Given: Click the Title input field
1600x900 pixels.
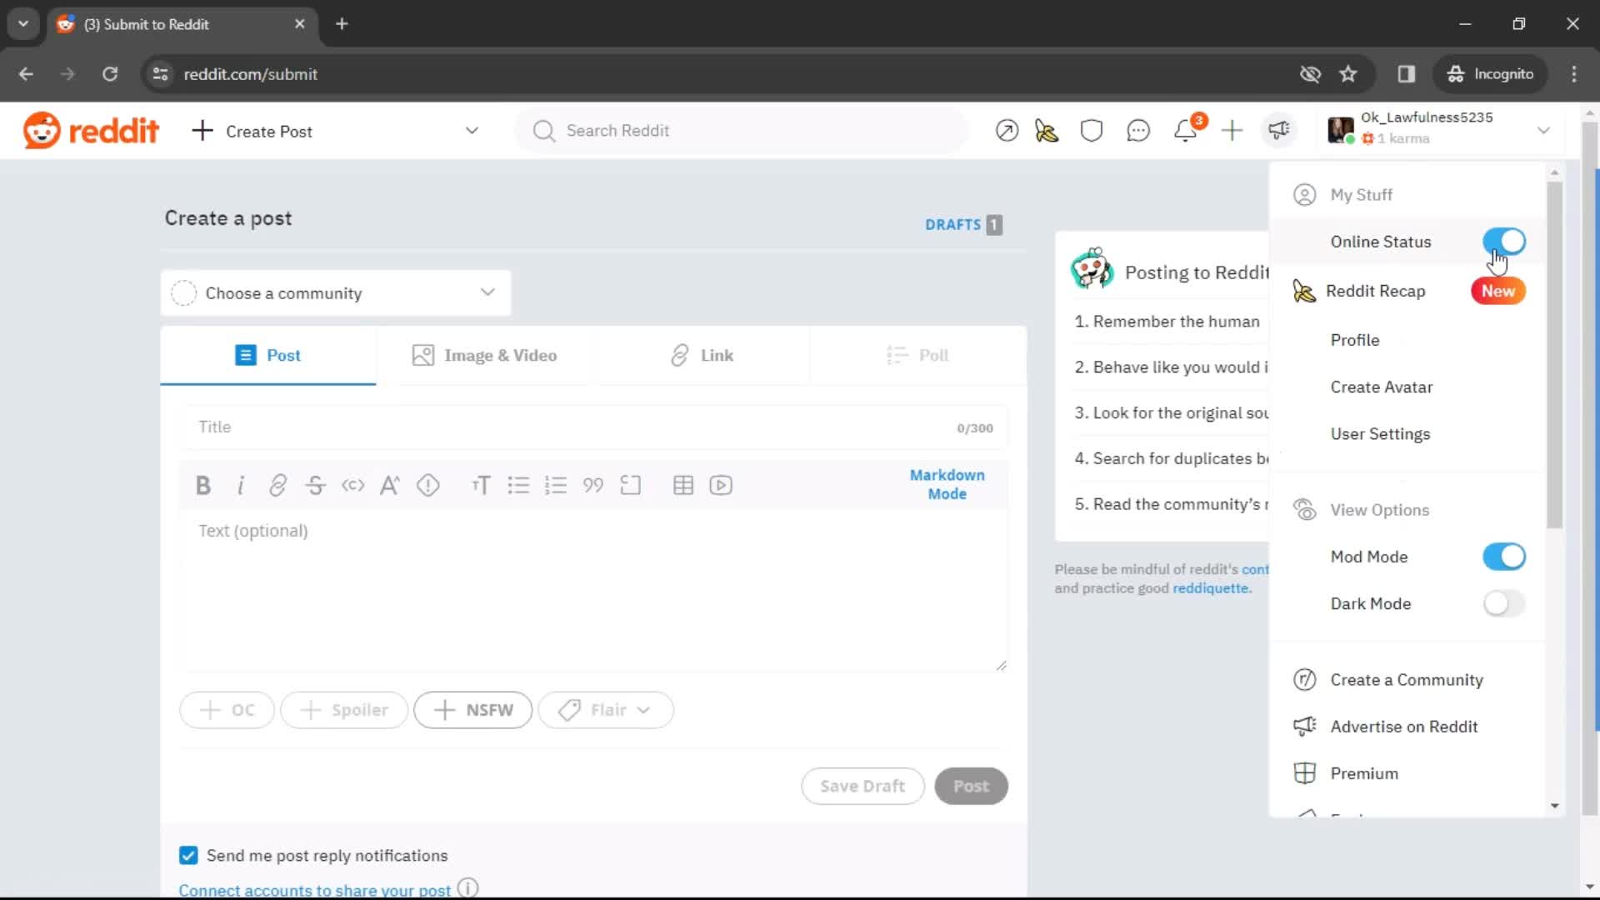Looking at the screenshot, I should click(x=593, y=427).
